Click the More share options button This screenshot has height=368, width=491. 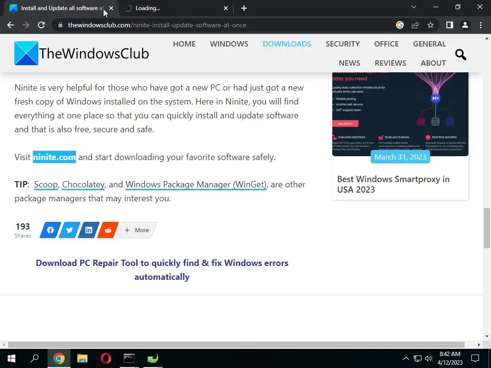tap(137, 230)
